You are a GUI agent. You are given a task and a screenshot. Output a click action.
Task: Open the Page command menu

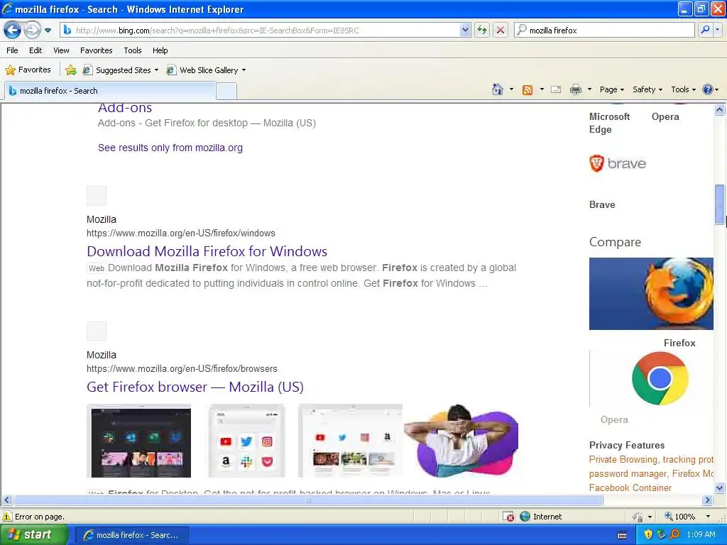click(612, 89)
